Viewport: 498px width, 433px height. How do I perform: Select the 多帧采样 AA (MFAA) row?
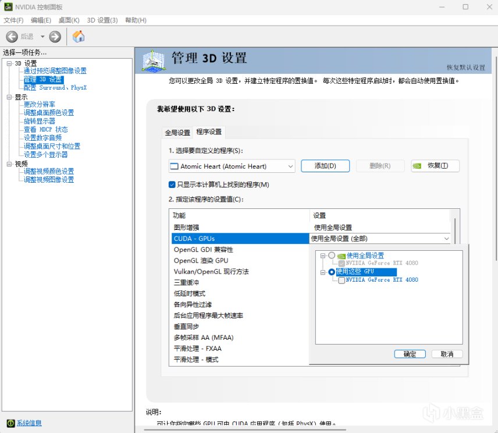pos(240,338)
